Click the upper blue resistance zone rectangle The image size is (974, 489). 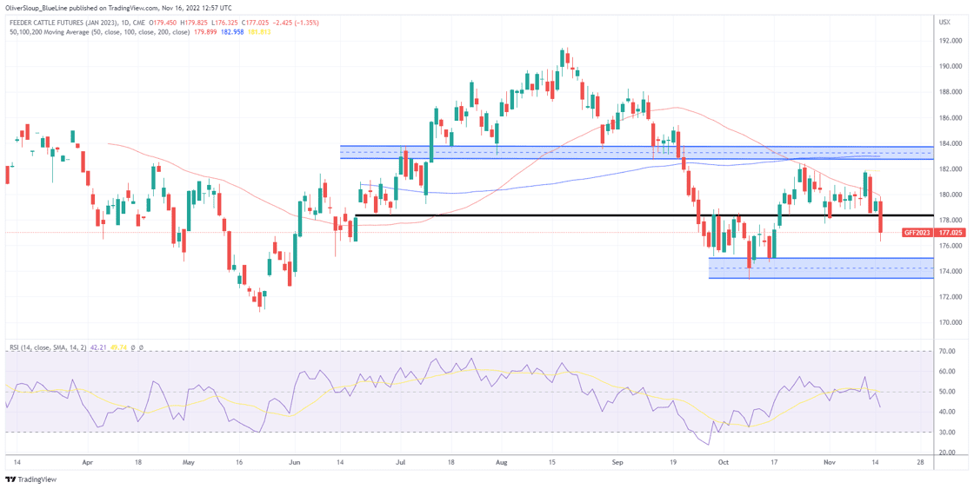pyautogui.click(x=637, y=153)
